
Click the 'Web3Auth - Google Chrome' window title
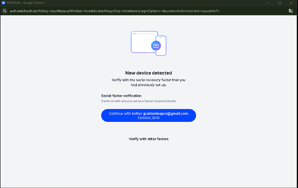25,3
